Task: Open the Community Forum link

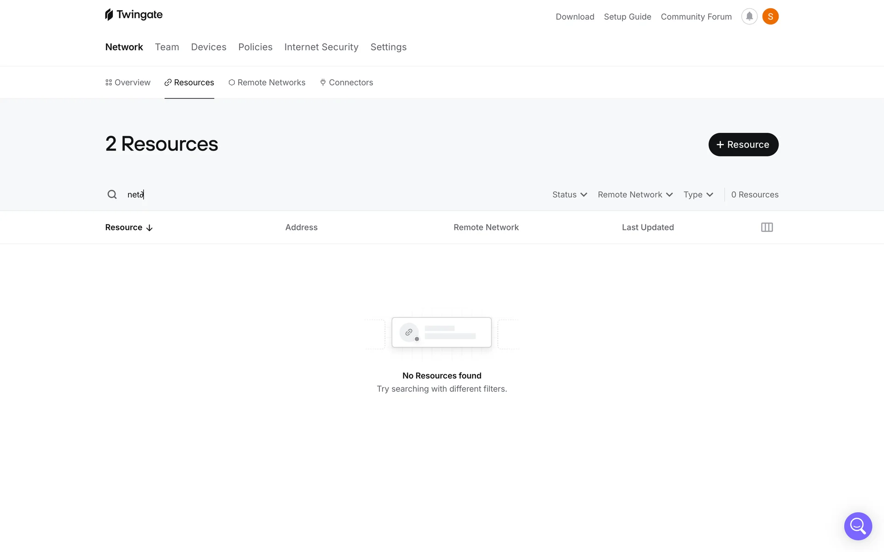Action: 696,17
